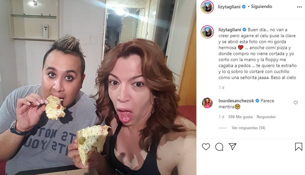Open the lizytagliani username in the caption
Viewport: 305px width, 175px height.
click(230, 30)
